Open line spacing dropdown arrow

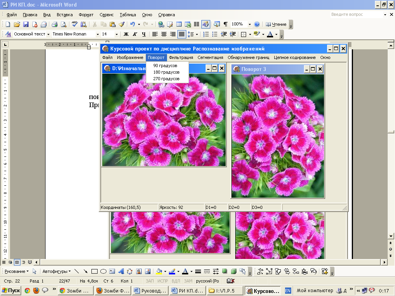point(197,34)
